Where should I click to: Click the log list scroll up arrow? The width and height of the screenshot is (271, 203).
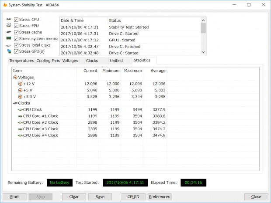[x=203, y=20]
